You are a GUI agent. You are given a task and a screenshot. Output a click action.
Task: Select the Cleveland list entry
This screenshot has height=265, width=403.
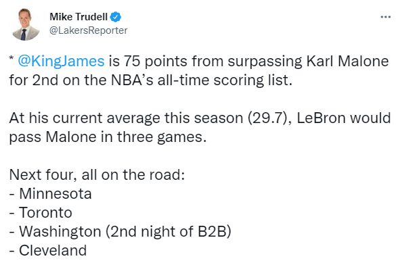click(x=48, y=250)
